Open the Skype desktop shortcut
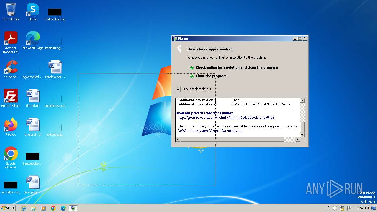The height and width of the screenshot is (212, 377). click(x=33, y=12)
